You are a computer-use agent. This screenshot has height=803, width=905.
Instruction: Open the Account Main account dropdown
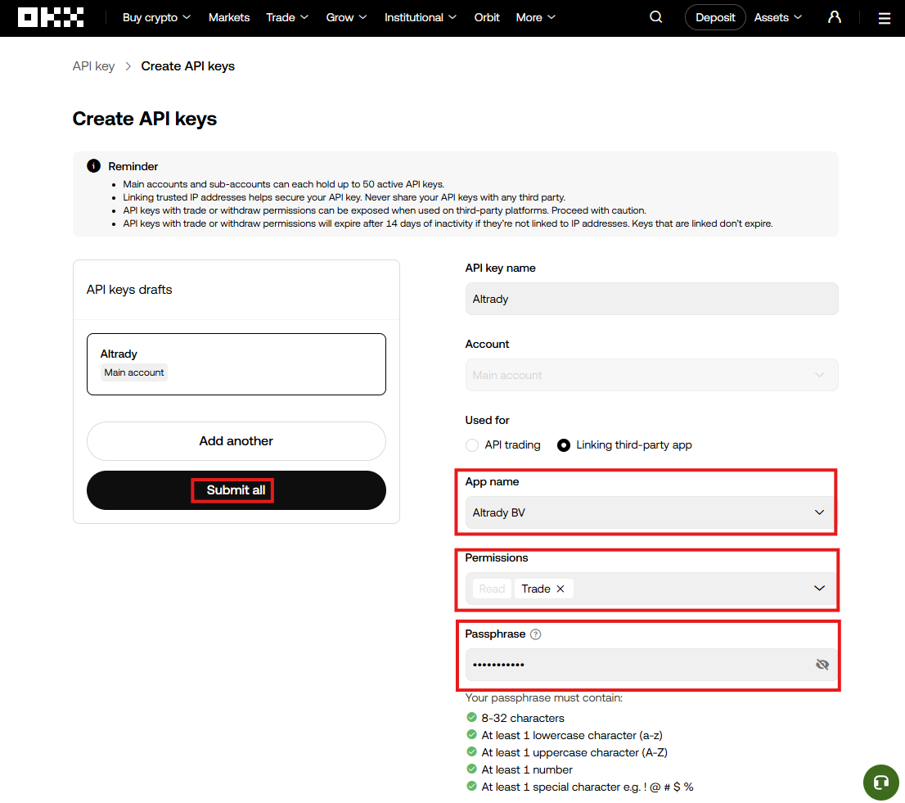(651, 375)
